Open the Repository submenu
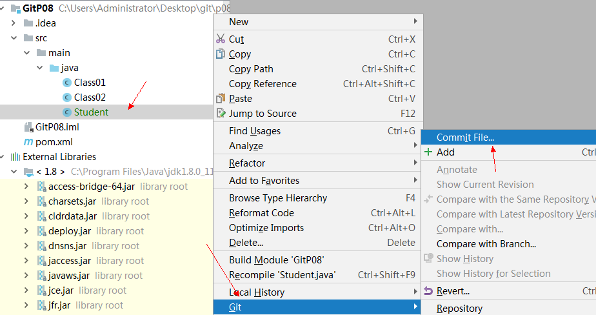The image size is (596, 315). [x=459, y=309]
